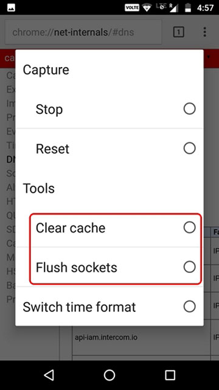Open the tab switcher showing 1 tab
The height and width of the screenshot is (390, 219).
(x=178, y=32)
